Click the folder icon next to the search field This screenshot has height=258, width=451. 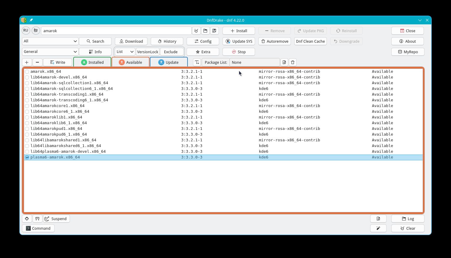pos(205,31)
